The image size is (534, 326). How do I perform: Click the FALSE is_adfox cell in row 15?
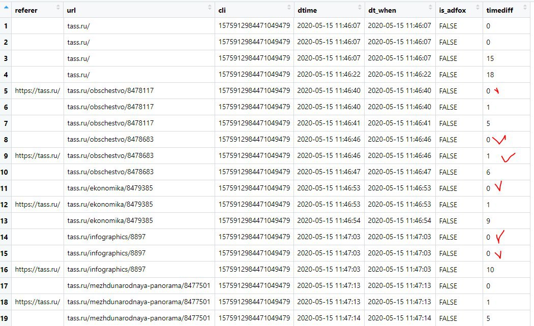[448, 253]
